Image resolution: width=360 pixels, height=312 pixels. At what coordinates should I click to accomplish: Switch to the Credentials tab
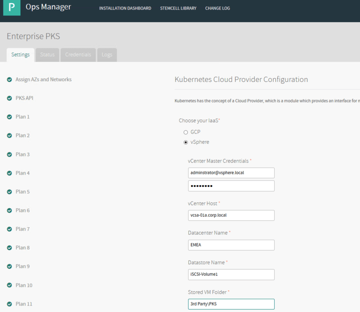[x=78, y=55]
